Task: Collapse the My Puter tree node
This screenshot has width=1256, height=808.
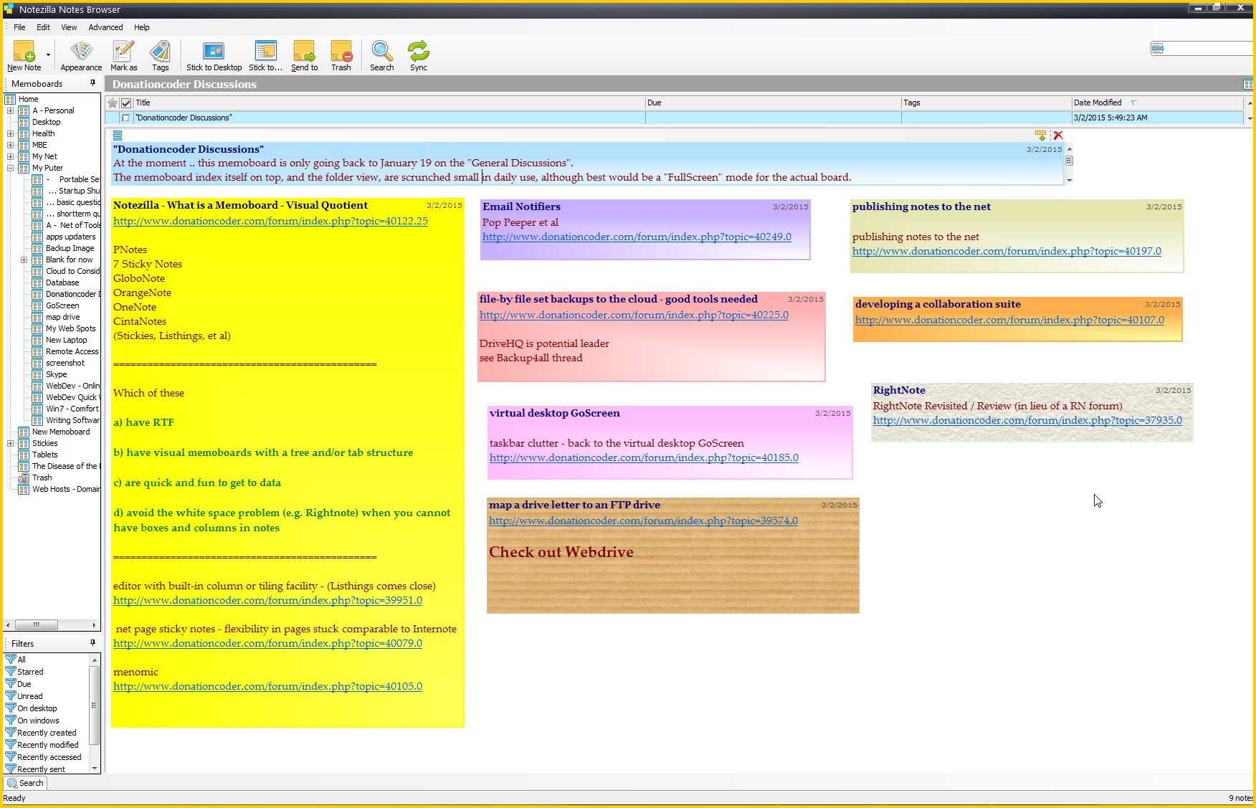Action: pos(10,168)
